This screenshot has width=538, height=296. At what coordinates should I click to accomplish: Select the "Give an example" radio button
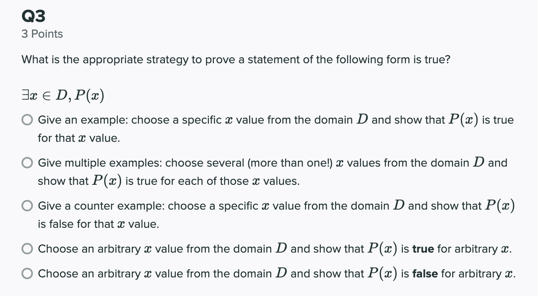coord(28,120)
